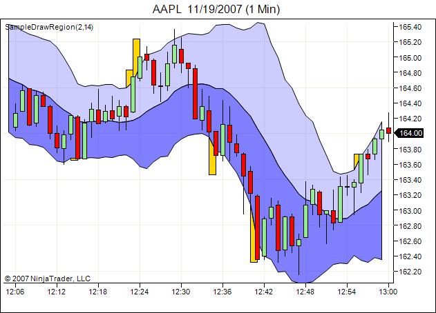Click the 162.20 price axis label

point(410,272)
